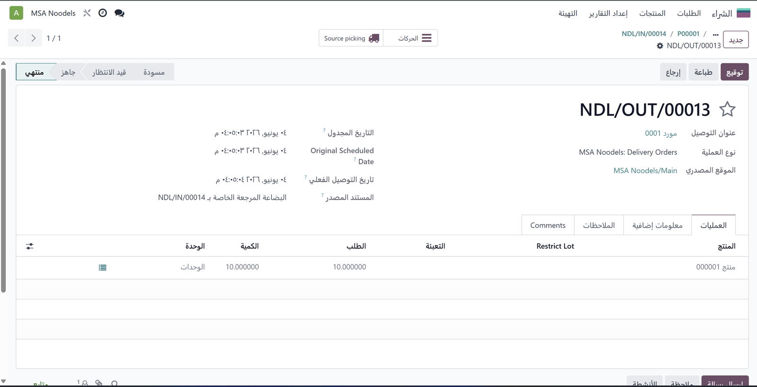
Task: Open the MSA Noodels/Main location link
Action: pos(645,171)
